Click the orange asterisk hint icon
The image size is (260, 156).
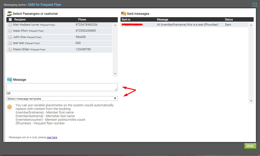tap(10, 107)
